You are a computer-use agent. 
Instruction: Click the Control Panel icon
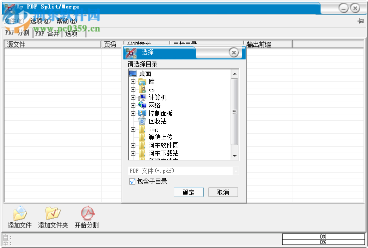point(142,113)
